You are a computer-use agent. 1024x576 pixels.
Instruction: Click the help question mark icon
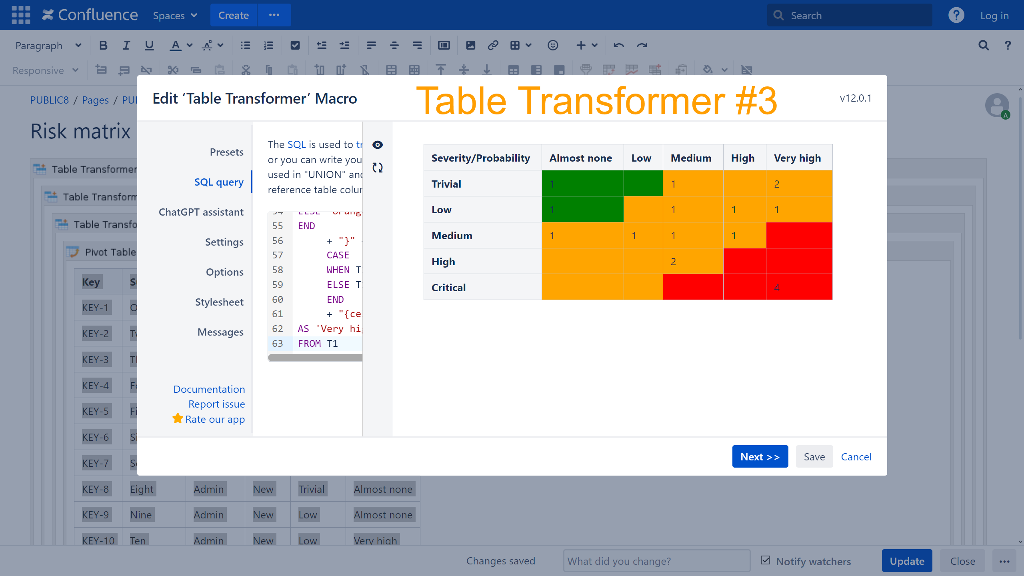(956, 15)
